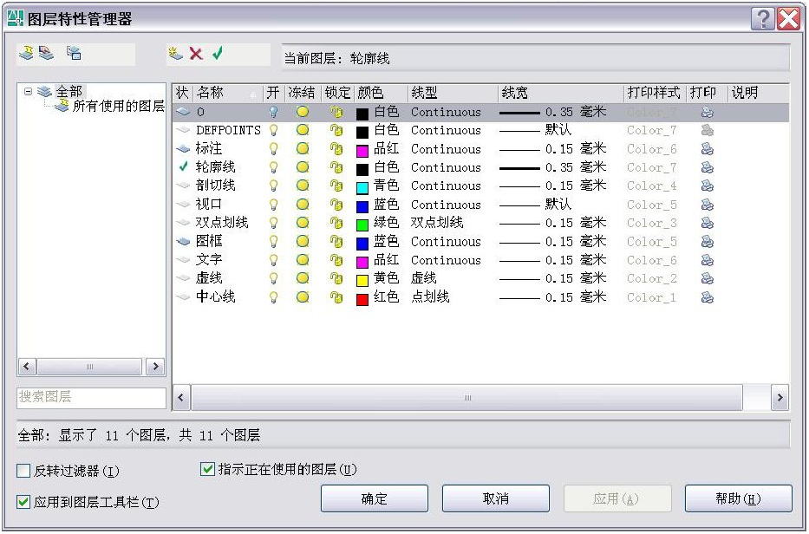Open the cyan color swatch for 剖切线 layer

tap(362, 187)
